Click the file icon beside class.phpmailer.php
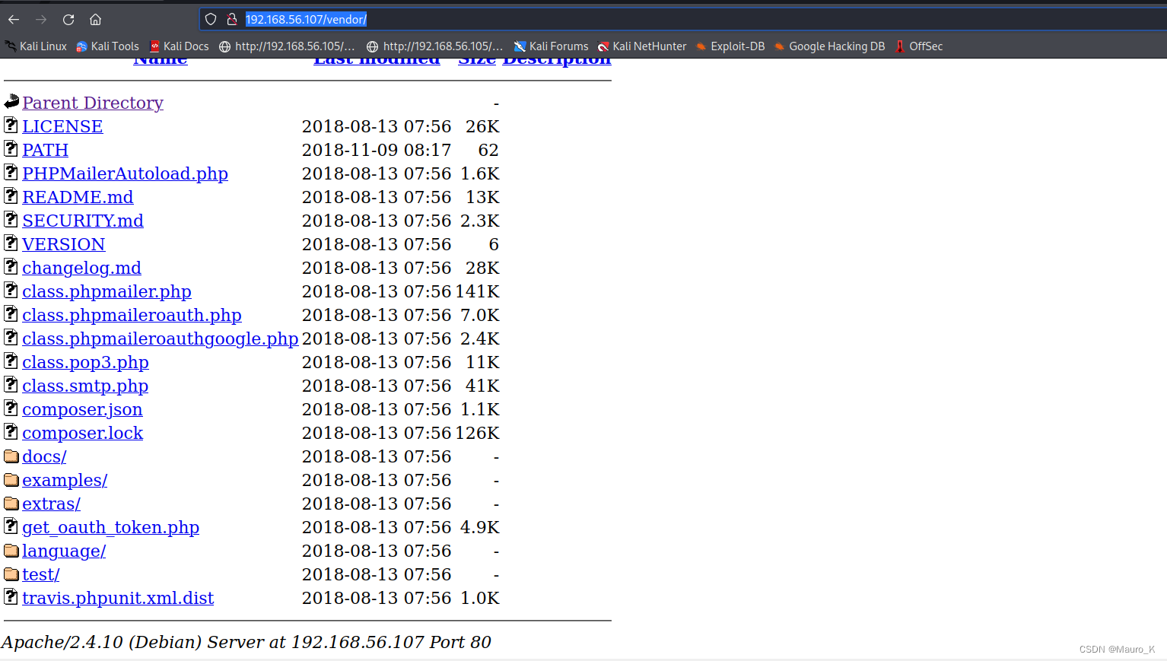Image resolution: width=1167 pixels, height=661 pixels. (11, 290)
